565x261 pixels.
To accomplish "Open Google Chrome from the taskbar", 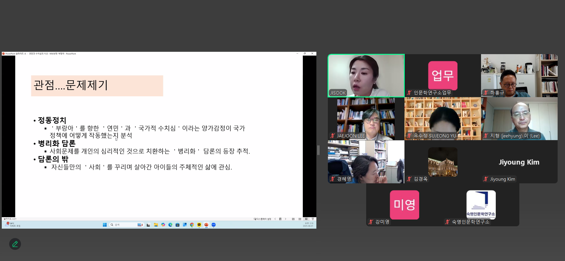I will coord(192,225).
